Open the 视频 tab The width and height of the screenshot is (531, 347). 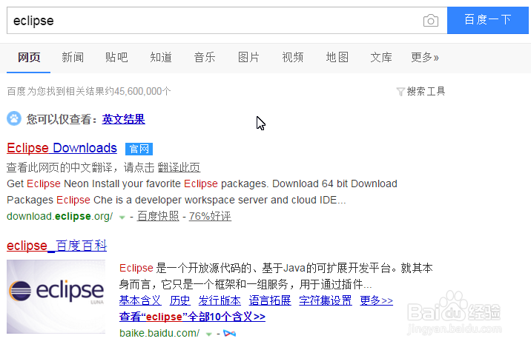pyautogui.click(x=293, y=58)
